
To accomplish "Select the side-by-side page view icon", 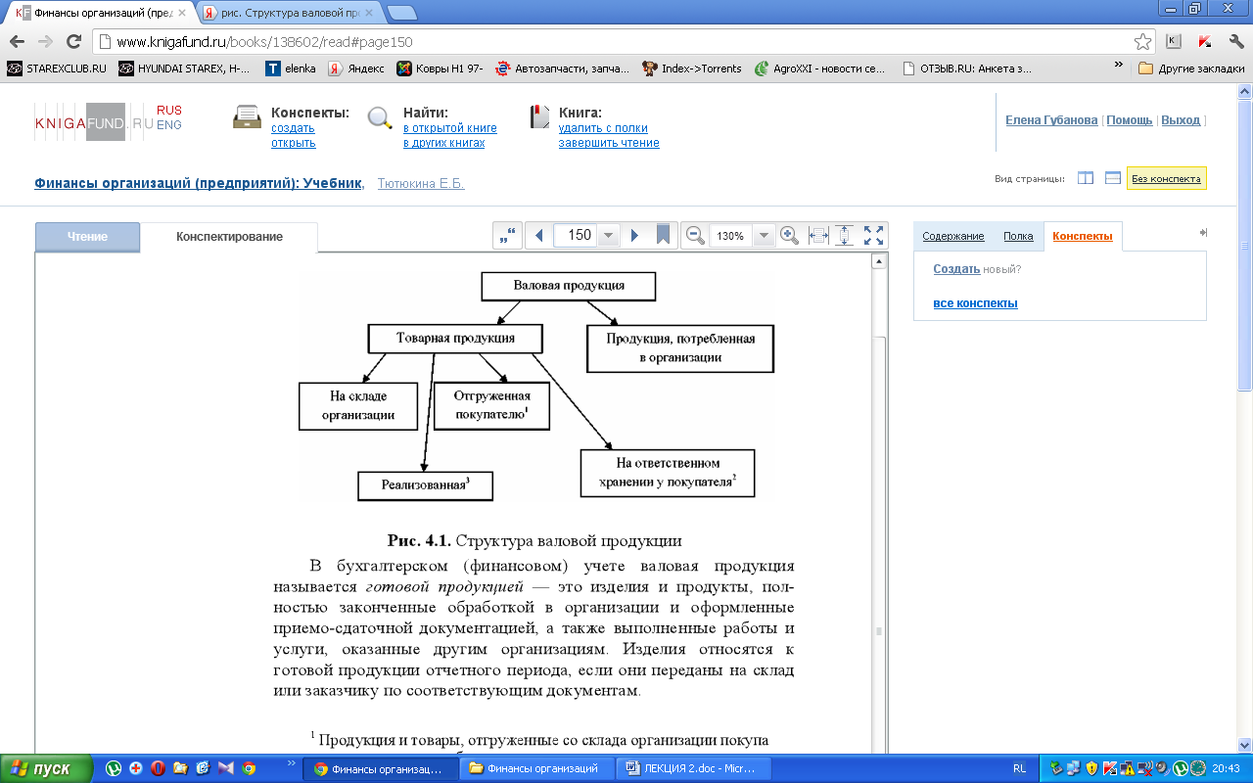I will [x=1086, y=178].
